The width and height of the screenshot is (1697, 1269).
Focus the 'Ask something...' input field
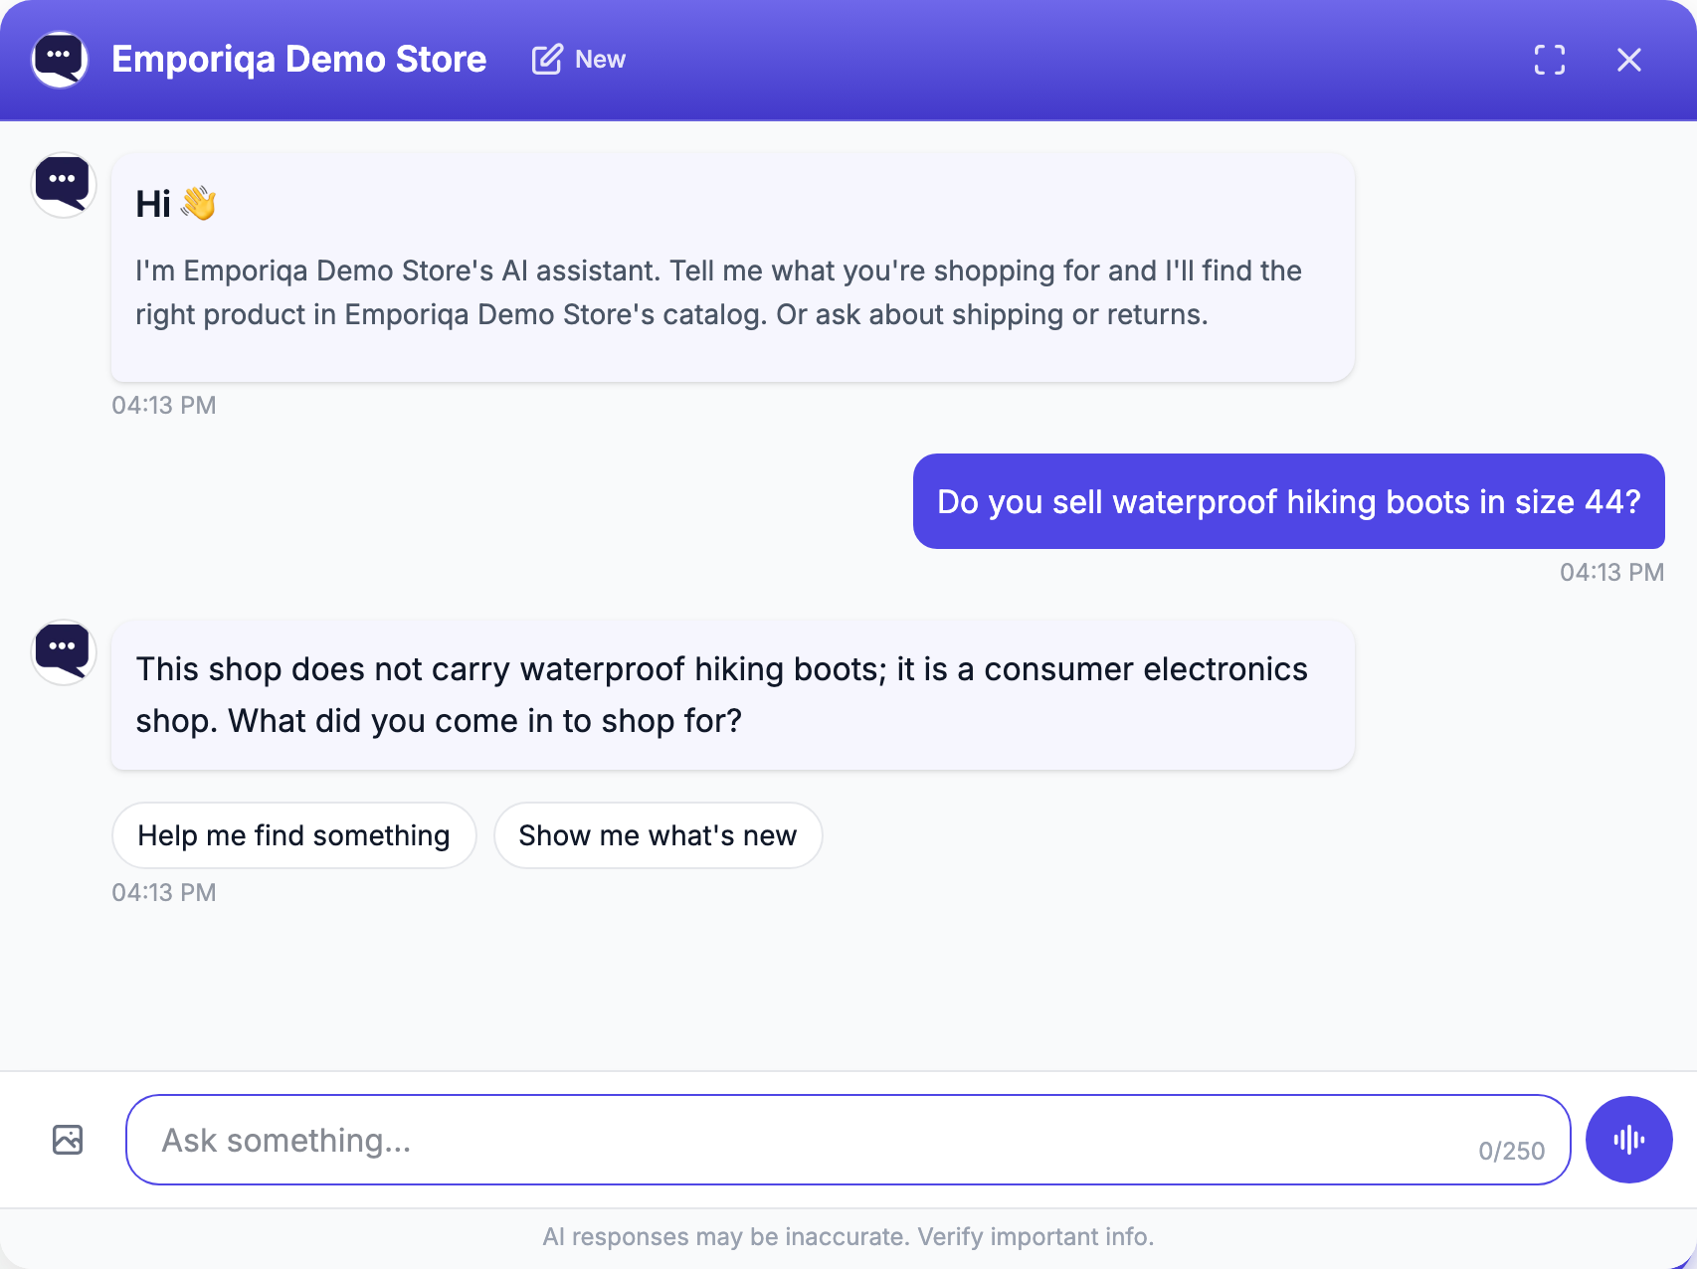click(848, 1140)
